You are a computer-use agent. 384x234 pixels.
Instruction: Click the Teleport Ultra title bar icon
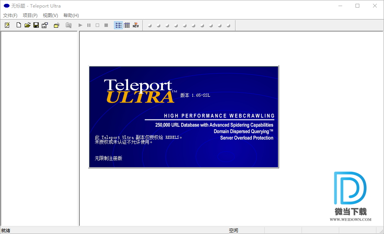[6, 6]
